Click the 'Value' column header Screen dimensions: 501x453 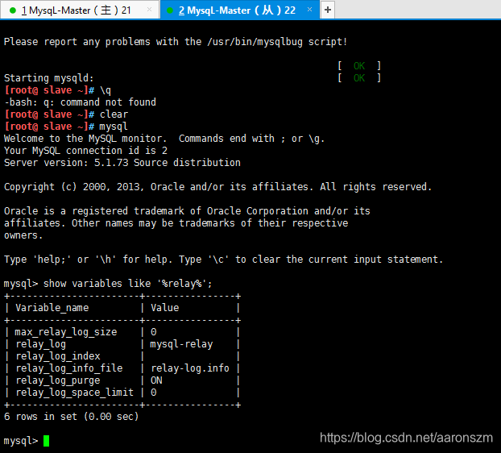point(164,308)
